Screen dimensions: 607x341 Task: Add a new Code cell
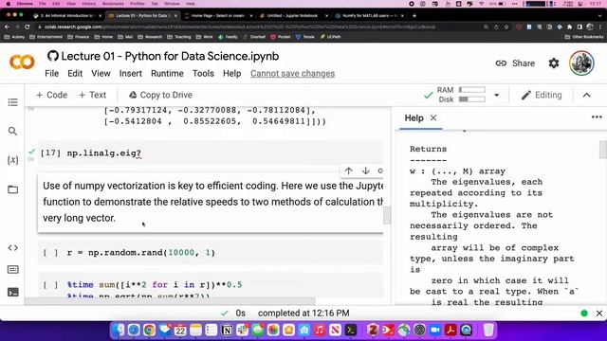[x=51, y=95]
